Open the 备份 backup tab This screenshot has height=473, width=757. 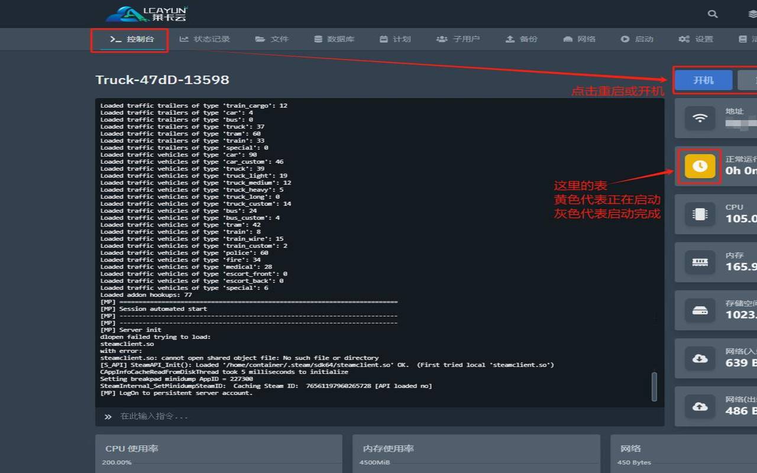point(522,39)
